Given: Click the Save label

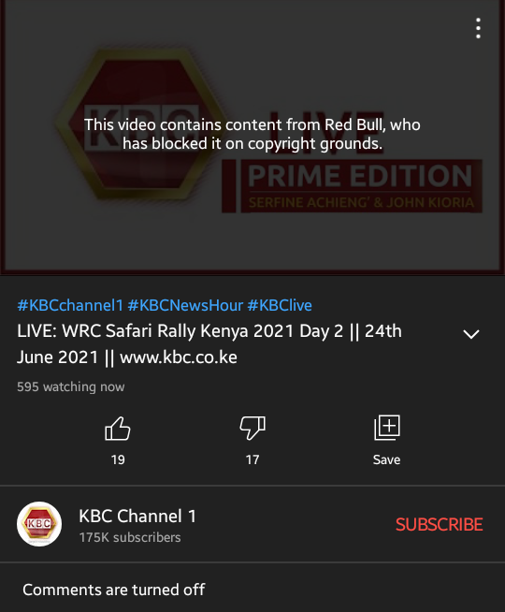Looking at the screenshot, I should click(x=386, y=459).
